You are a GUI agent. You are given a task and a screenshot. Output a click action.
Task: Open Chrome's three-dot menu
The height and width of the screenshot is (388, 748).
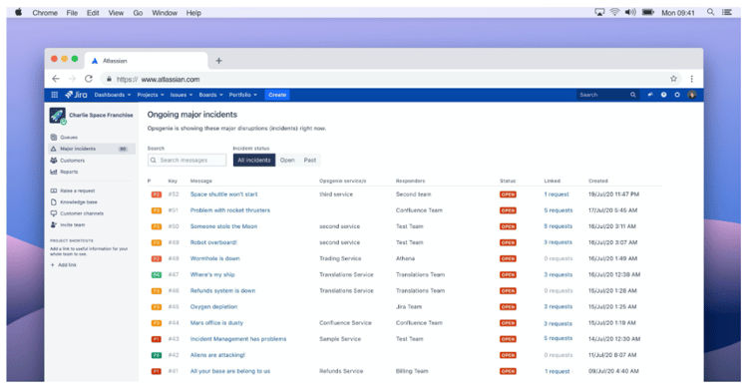click(x=692, y=79)
